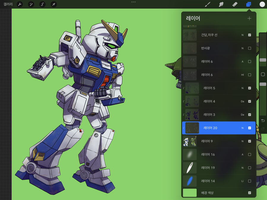Select the Brush tool
This screenshot has height=200, width=267.
[207, 4]
